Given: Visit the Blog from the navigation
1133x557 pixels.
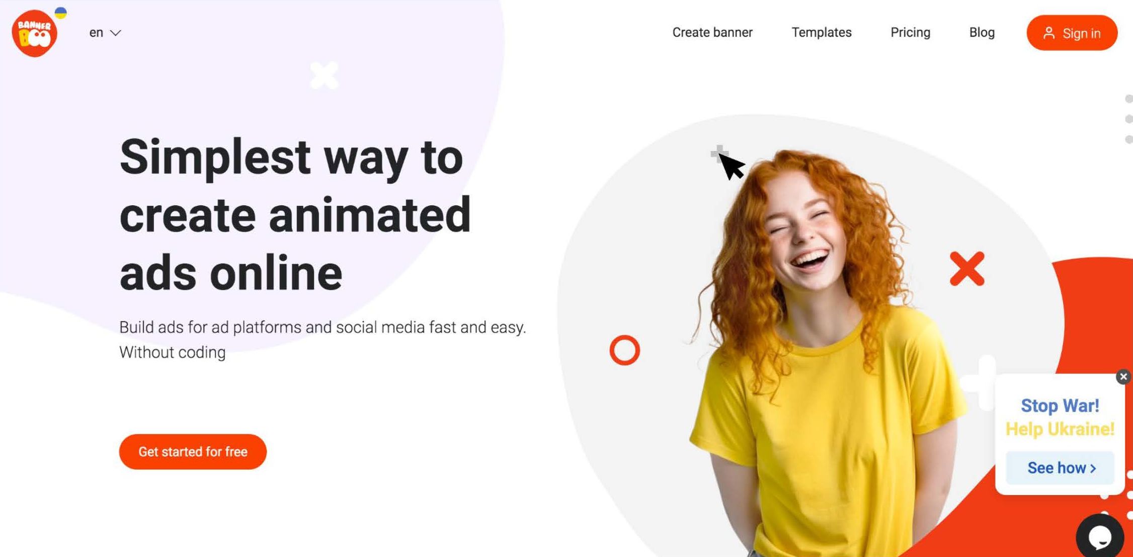Looking at the screenshot, I should click(982, 33).
